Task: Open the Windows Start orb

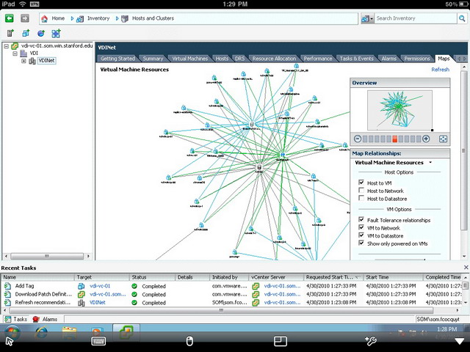Action: [x=12, y=332]
